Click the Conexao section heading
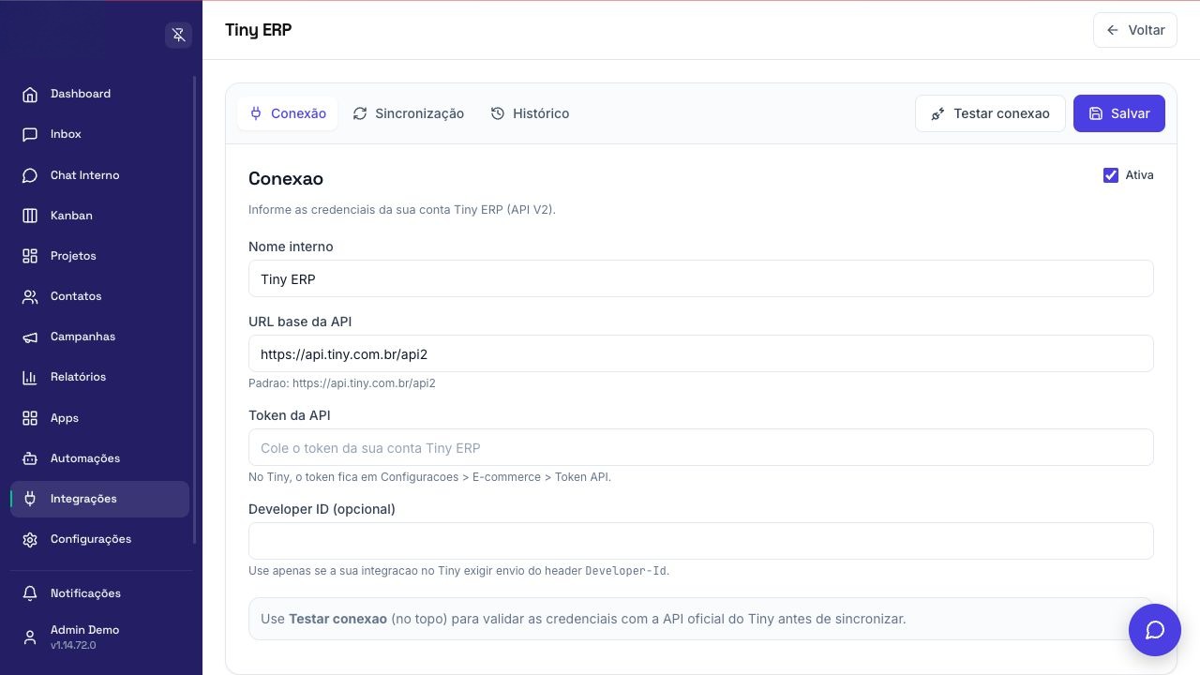1200x675 pixels. (x=286, y=178)
